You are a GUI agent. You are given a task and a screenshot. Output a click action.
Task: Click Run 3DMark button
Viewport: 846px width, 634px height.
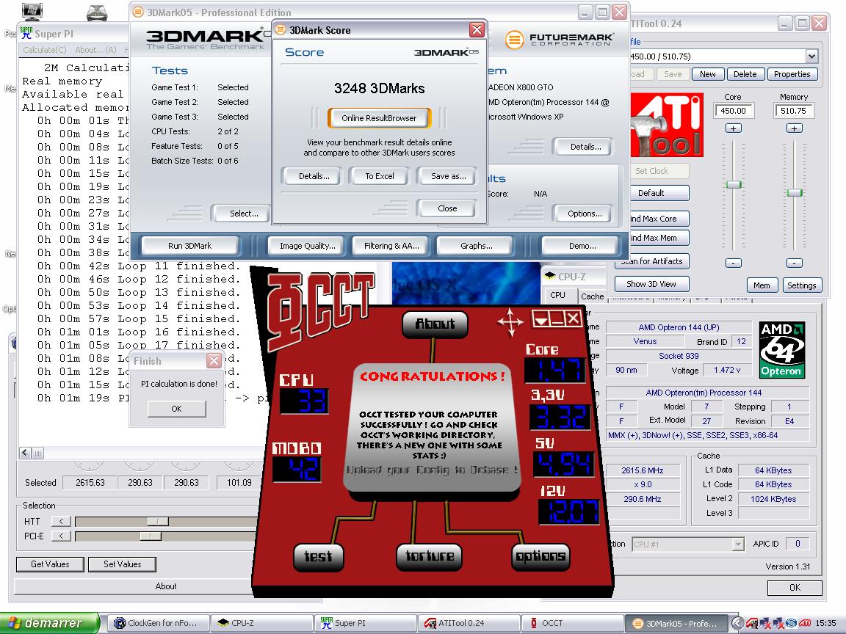tap(190, 246)
